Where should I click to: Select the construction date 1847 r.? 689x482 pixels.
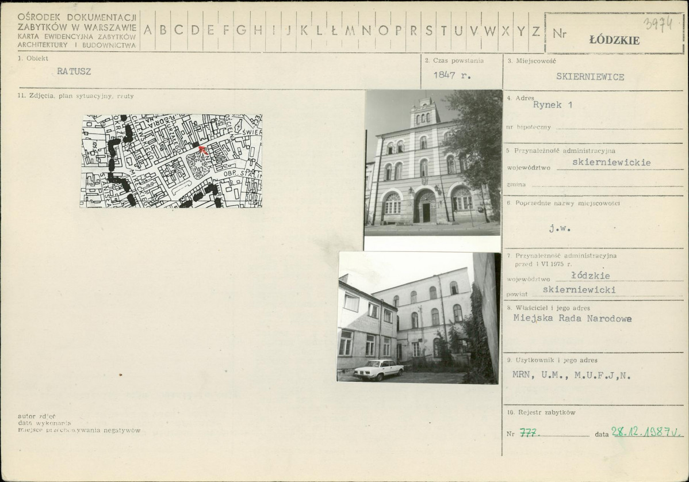pyautogui.click(x=451, y=75)
